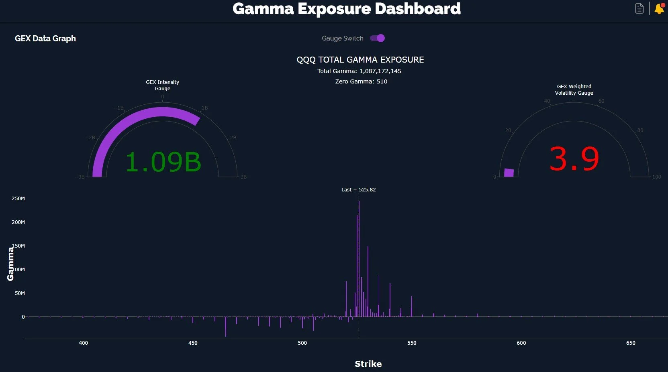Click the Gamma y-axis title
Viewport: 668px width, 372px height.
click(x=10, y=264)
